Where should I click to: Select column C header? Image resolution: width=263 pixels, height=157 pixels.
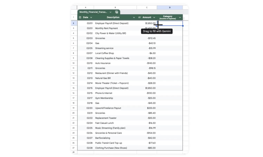(x=147, y=7)
